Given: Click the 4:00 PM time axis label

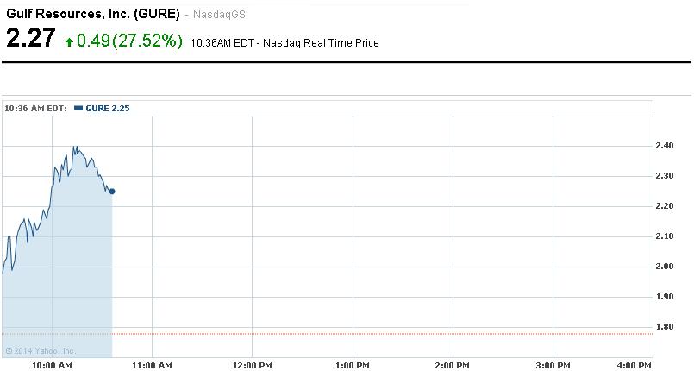Looking at the screenshot, I should click(635, 365).
